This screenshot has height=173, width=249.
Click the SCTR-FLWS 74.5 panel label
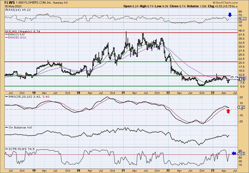coord(21,149)
